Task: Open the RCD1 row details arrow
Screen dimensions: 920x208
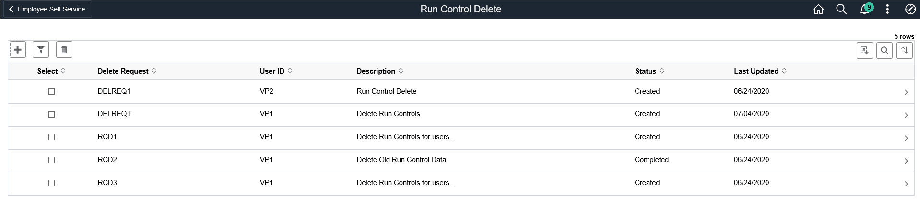Action: [906, 138]
